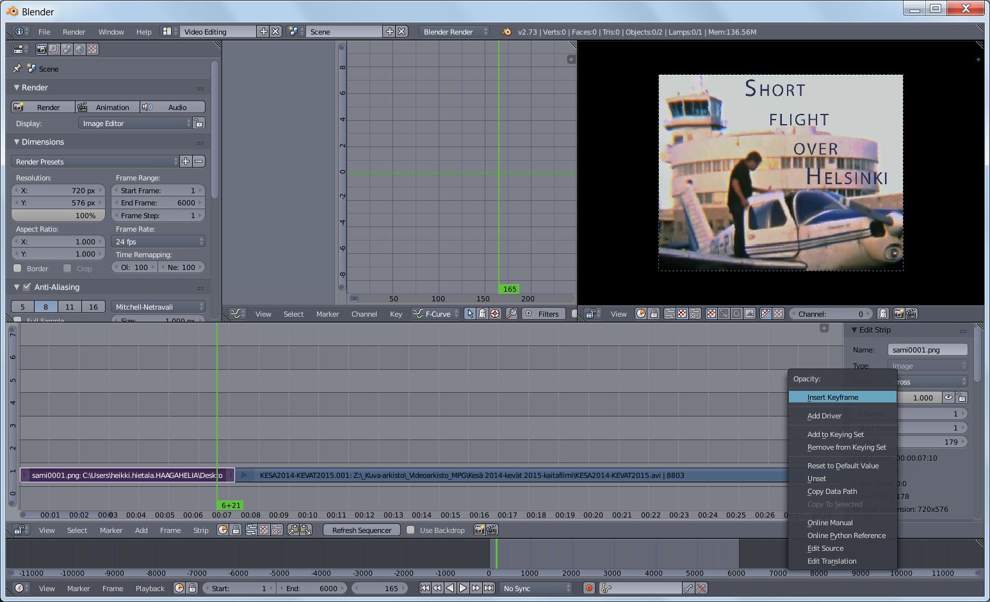The image size is (990, 602).
Task: Open the Mitchell-Netravali filter dropdown
Action: point(158,306)
